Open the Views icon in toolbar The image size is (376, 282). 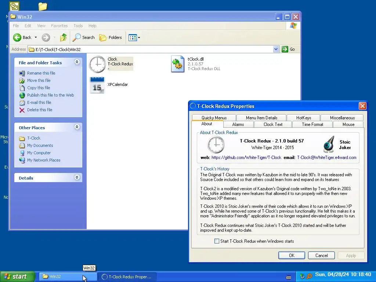(132, 37)
